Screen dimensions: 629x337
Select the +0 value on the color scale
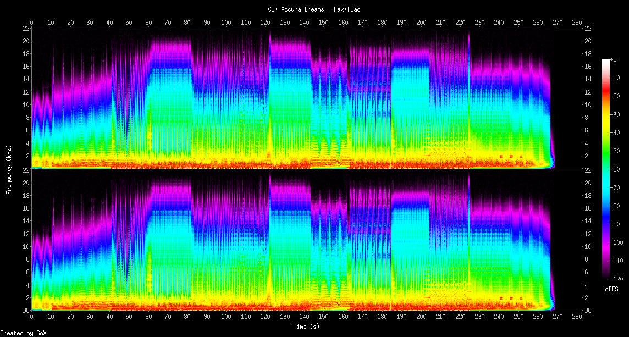614,59
